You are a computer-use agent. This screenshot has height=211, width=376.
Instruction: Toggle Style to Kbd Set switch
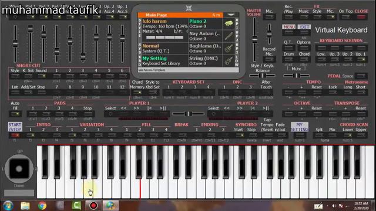coord(153,93)
